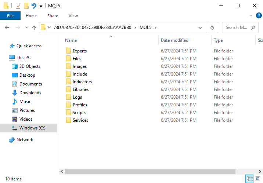Click the horizontal scrollbar thumb
This screenshot has width=263, height=183.
coord(150,171)
